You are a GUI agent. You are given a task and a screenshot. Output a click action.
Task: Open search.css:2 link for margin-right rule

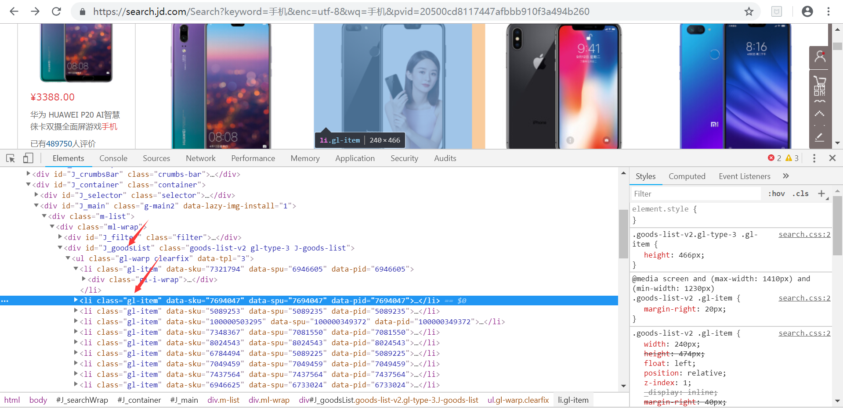coord(804,298)
